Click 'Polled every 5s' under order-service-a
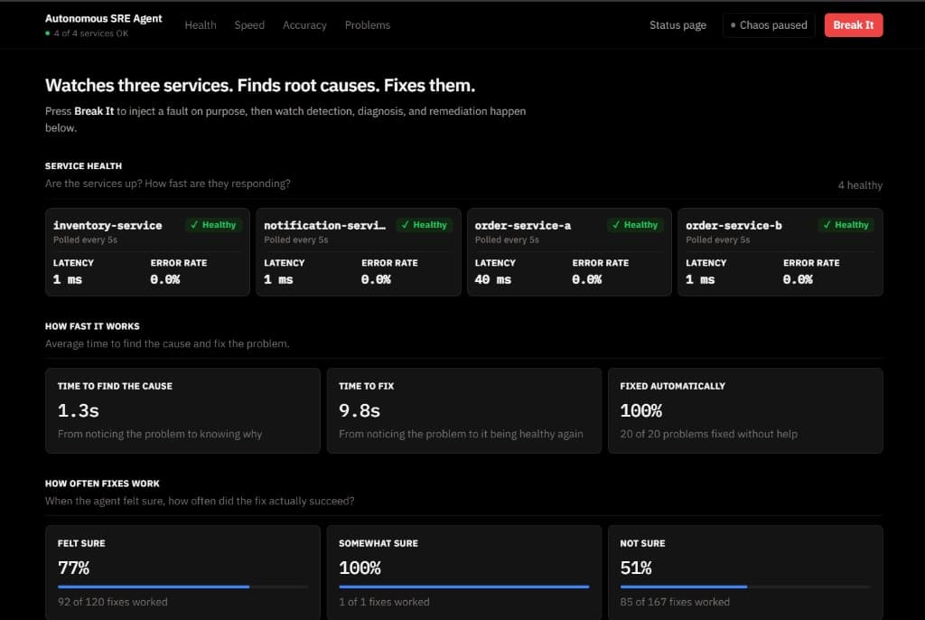This screenshot has height=620, width=925. coord(506,240)
